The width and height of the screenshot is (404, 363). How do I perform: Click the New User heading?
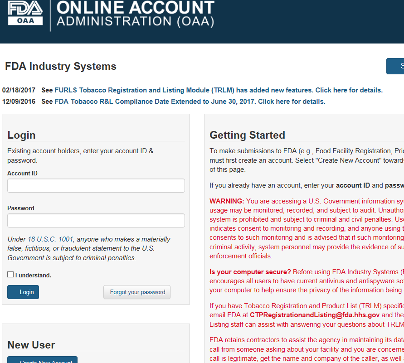coord(31,345)
